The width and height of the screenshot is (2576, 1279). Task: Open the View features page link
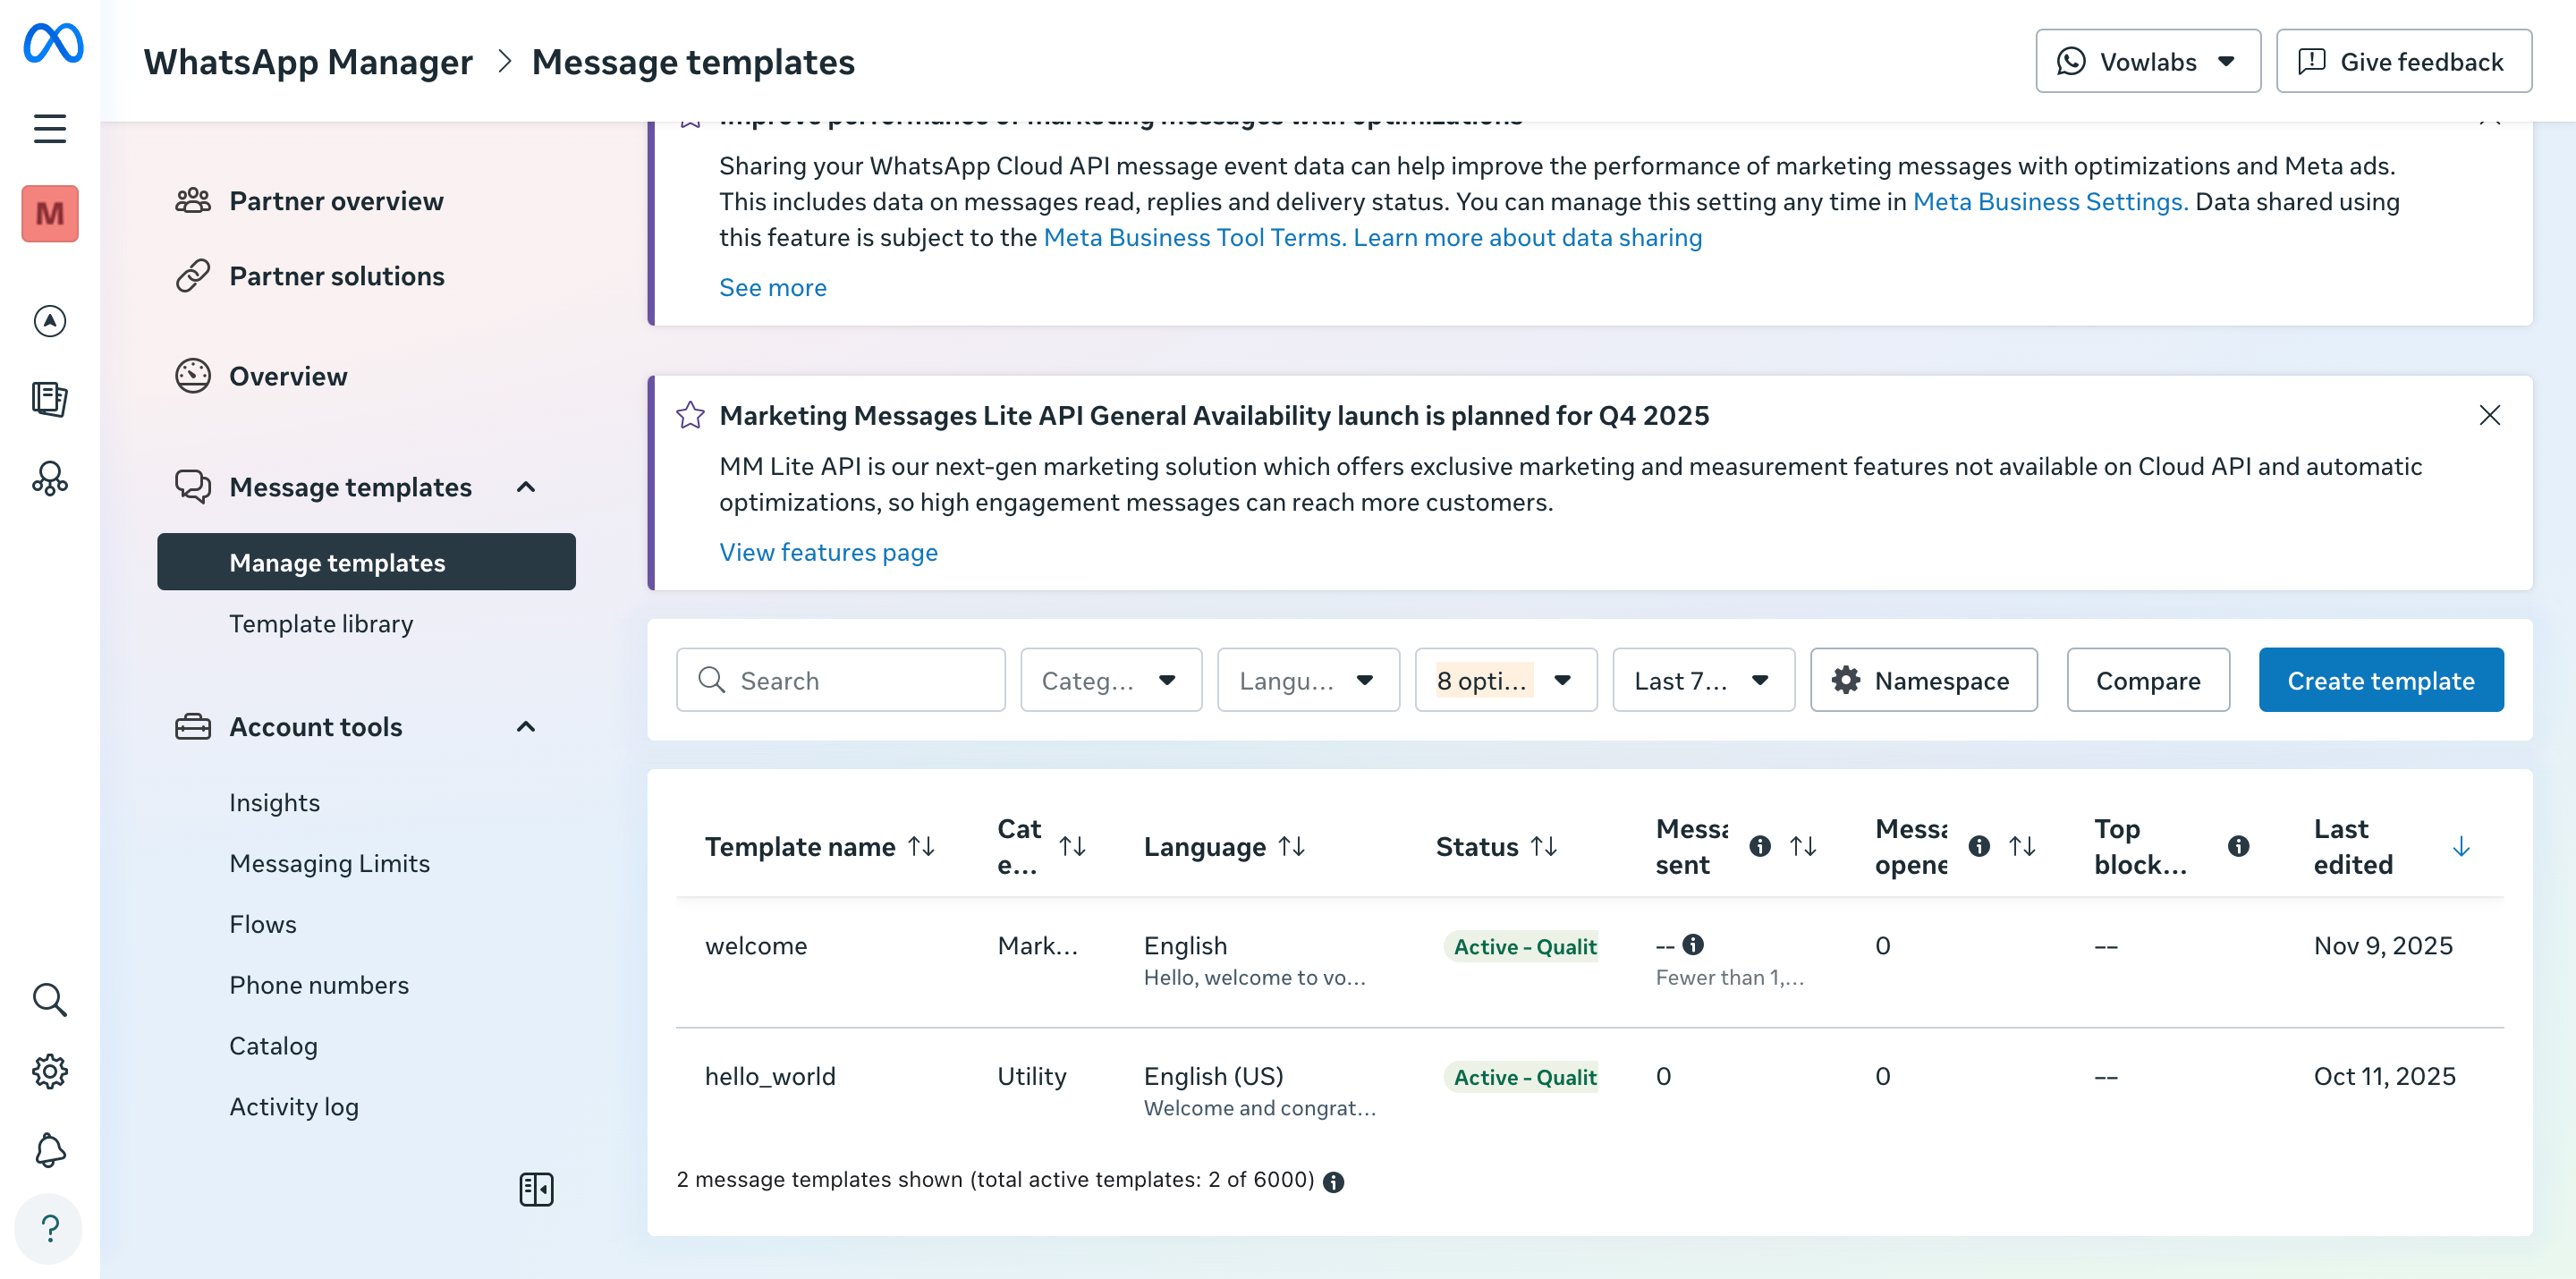828,552
